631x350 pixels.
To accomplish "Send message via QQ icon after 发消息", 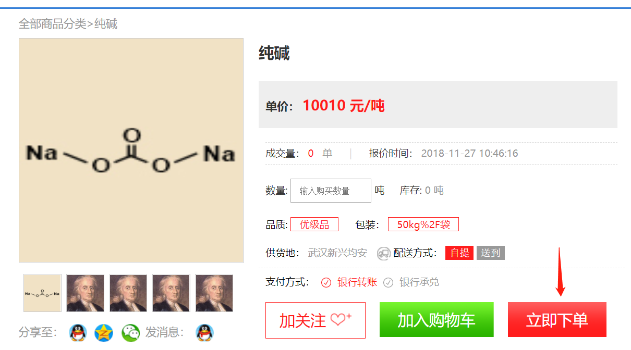I will (204, 332).
